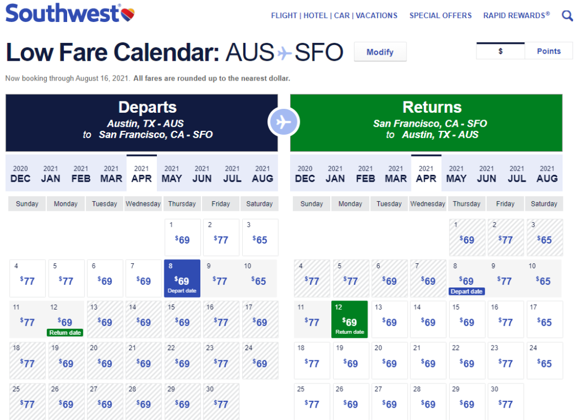This screenshot has width=578, height=420.
Task: Switch Departs calendar to AUG 2021
Action: click(262, 173)
